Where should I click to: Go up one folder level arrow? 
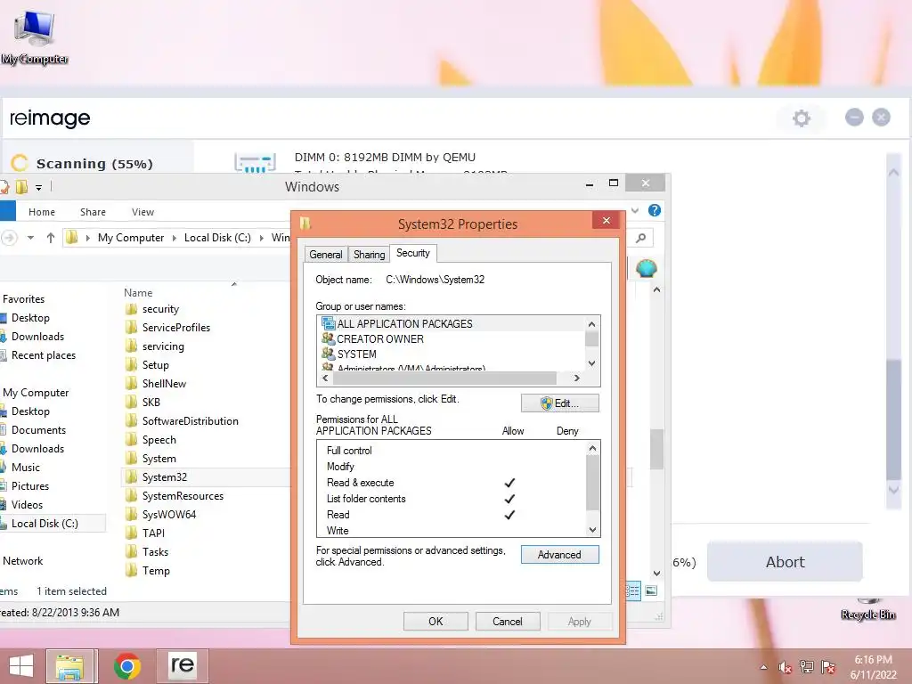51,238
